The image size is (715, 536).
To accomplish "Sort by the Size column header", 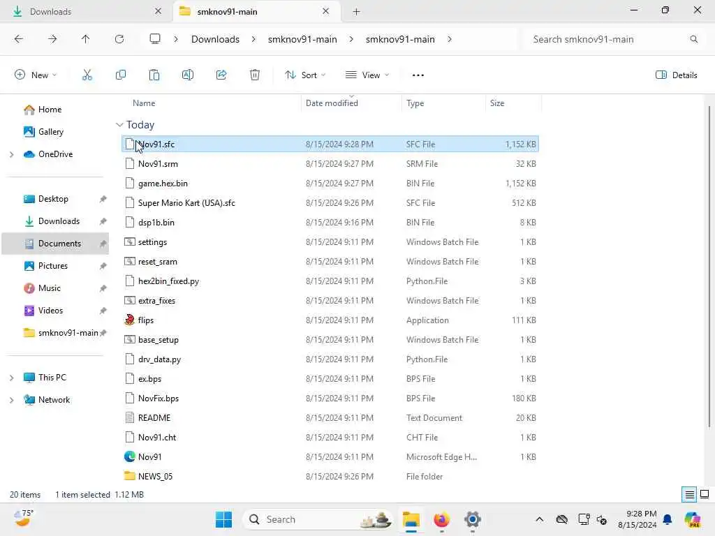I will (497, 103).
